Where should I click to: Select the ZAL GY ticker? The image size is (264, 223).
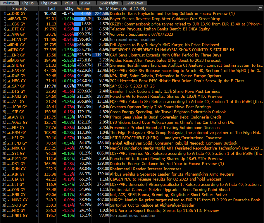[x=18, y=102]
